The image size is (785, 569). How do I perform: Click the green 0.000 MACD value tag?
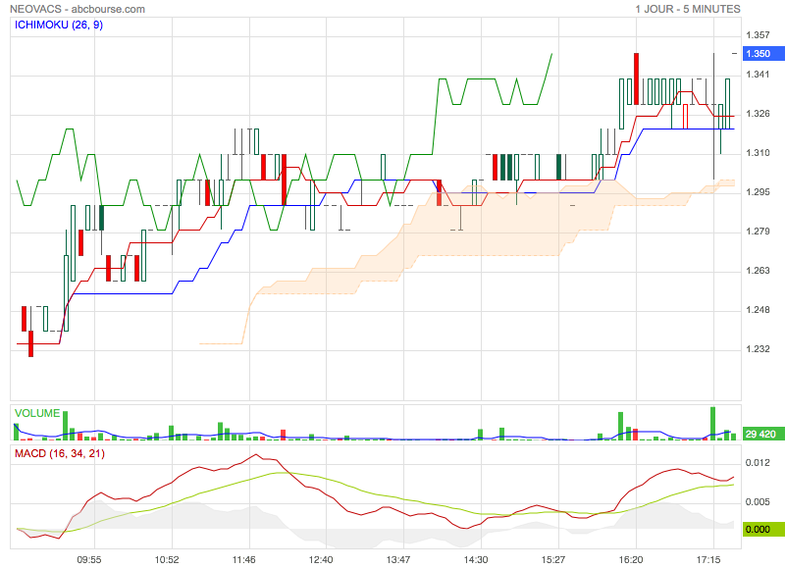764,529
